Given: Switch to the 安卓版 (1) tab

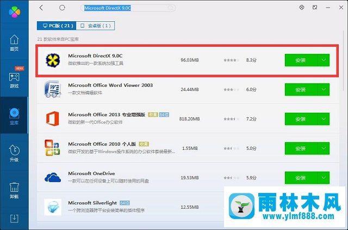Looking at the screenshot, I should 96,26.
